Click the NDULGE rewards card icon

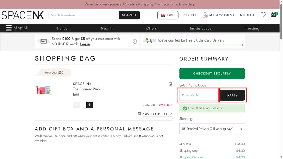(44, 41)
